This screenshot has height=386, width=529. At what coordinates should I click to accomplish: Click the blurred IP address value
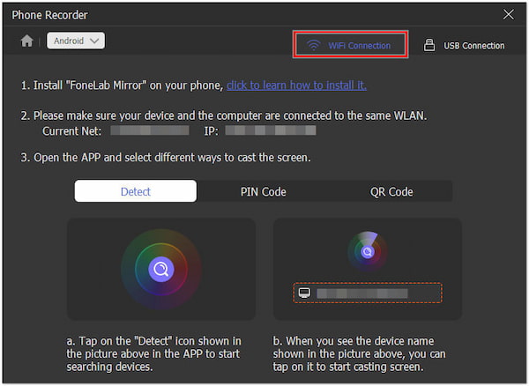(x=271, y=130)
